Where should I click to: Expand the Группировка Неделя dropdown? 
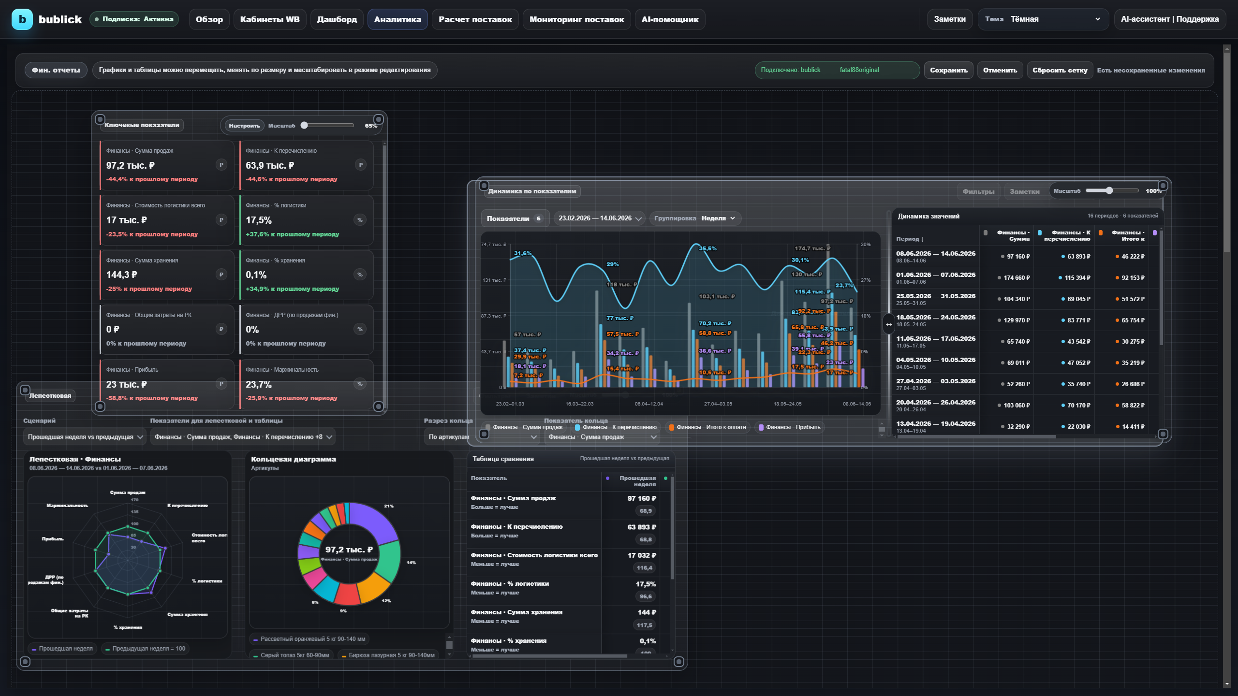point(695,218)
